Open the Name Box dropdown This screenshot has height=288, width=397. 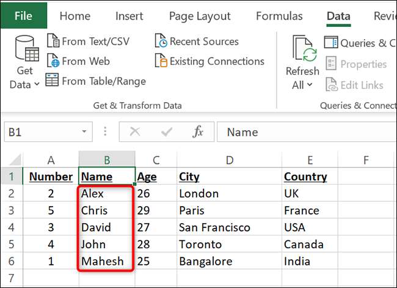[84, 132]
